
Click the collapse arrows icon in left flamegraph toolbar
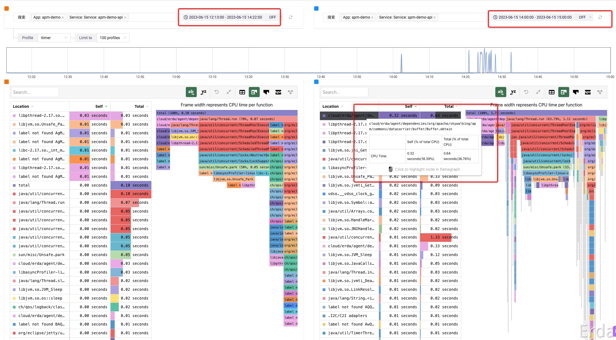point(229,92)
